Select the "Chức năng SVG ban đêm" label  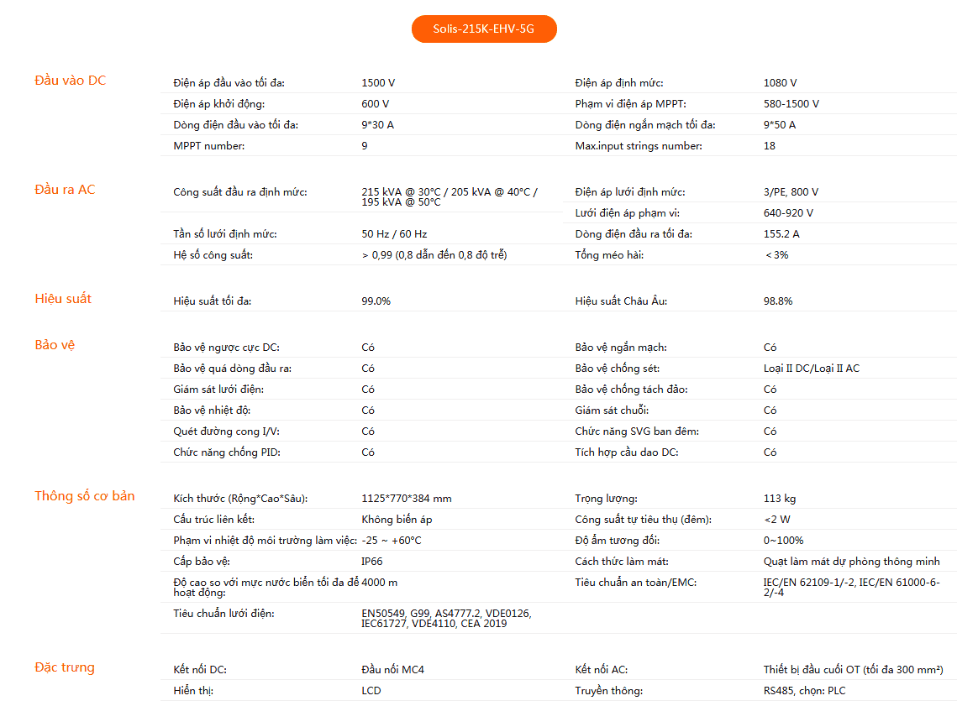pos(637,431)
